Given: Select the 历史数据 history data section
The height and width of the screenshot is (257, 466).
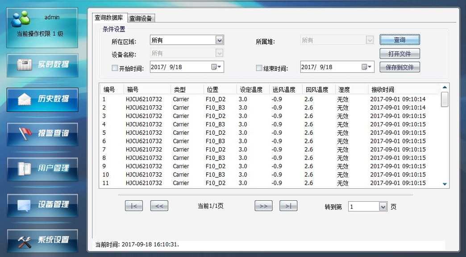Looking at the screenshot, I should 42,99.
